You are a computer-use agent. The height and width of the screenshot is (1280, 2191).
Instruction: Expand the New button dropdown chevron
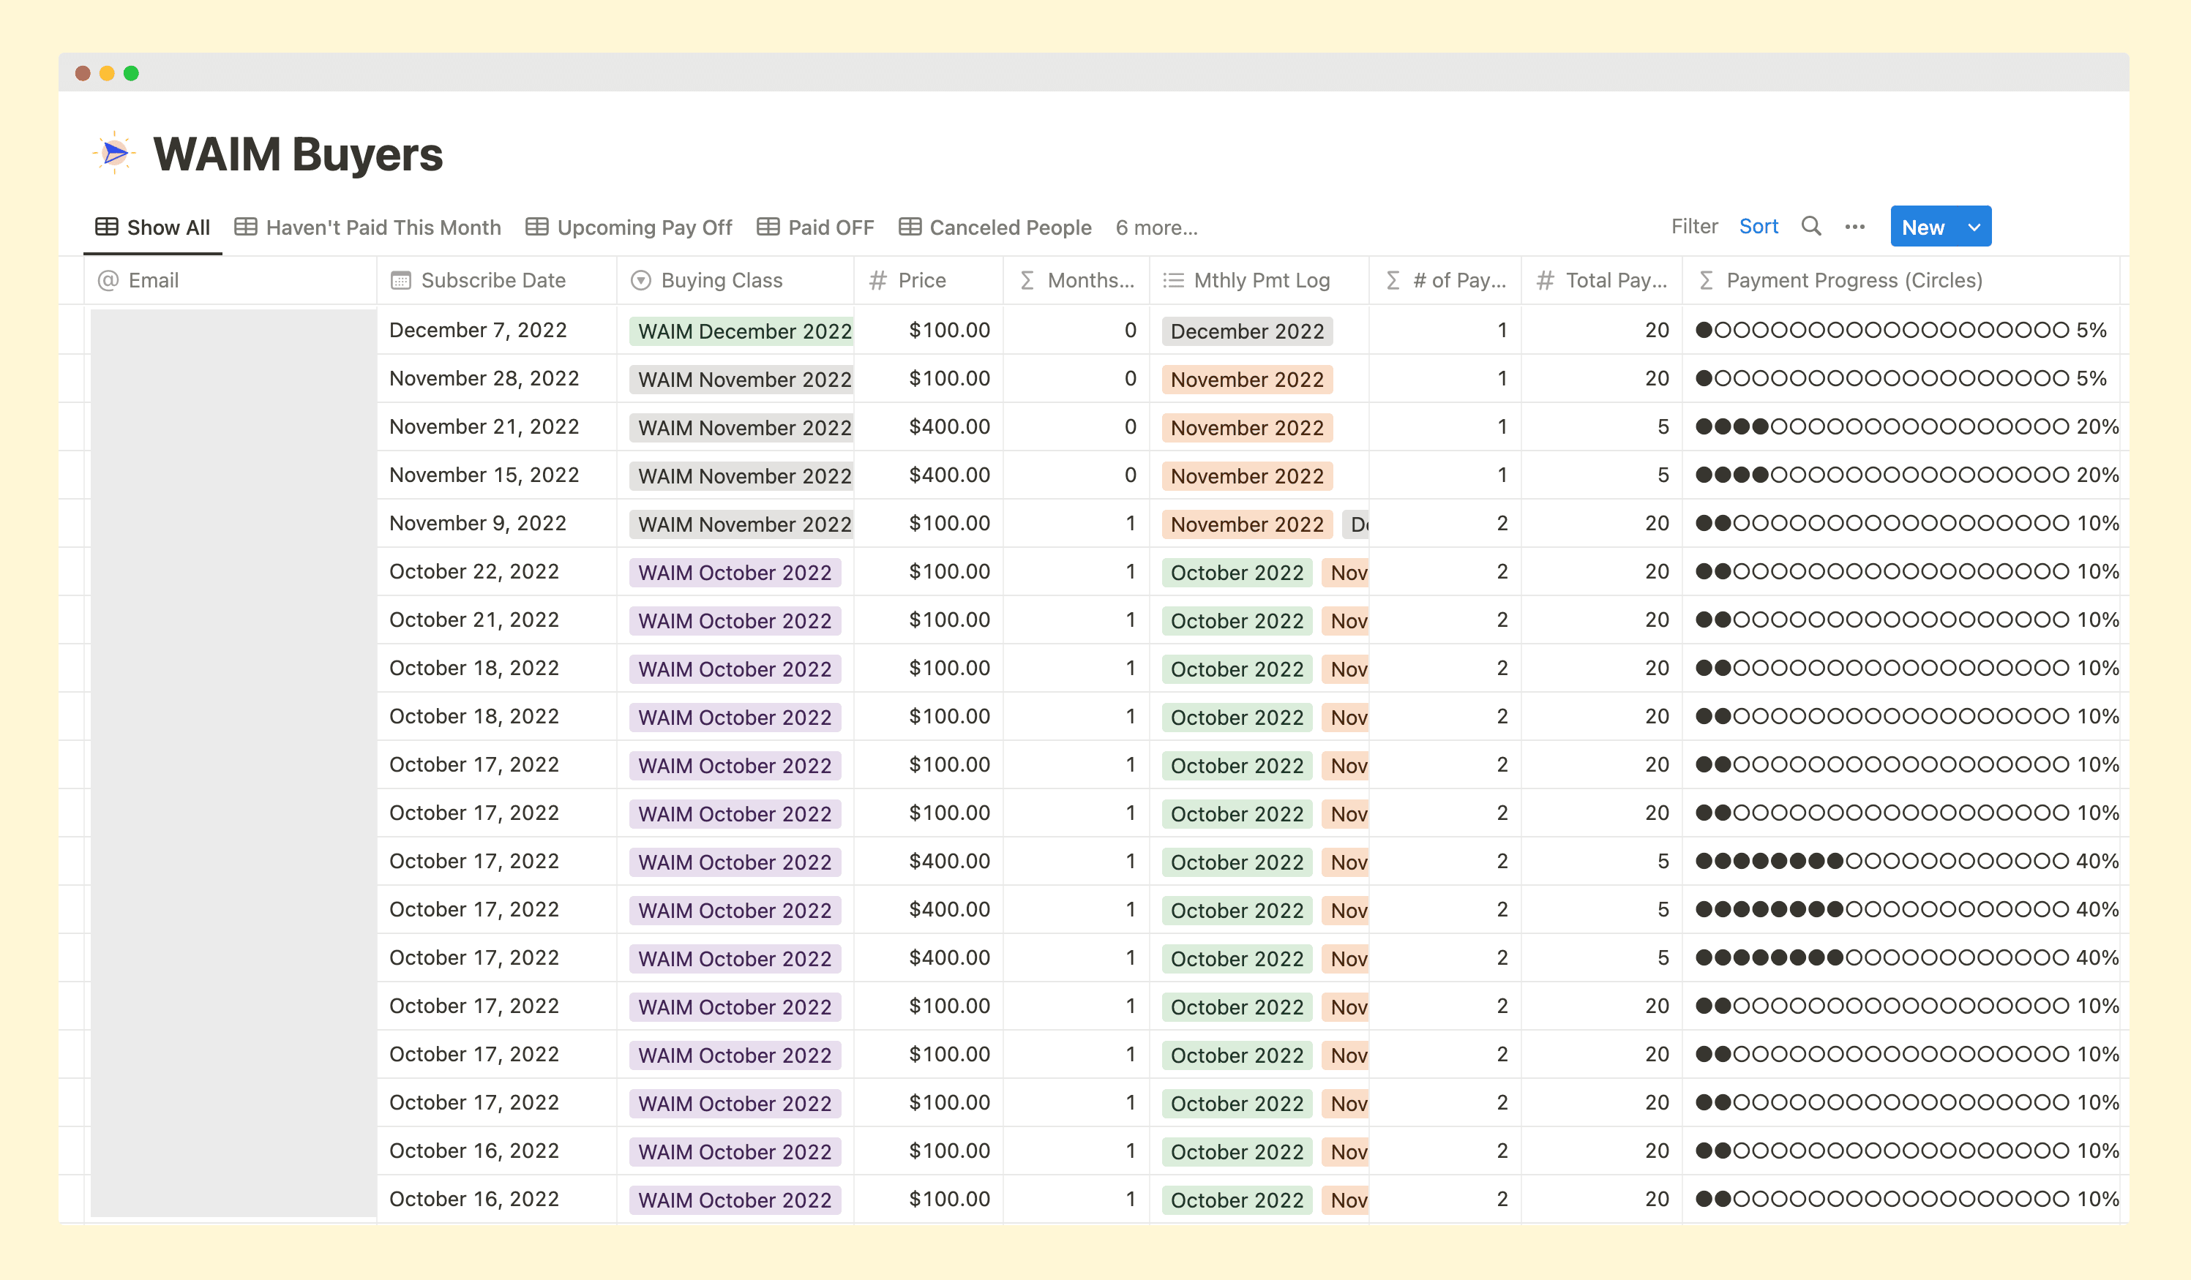(1972, 227)
